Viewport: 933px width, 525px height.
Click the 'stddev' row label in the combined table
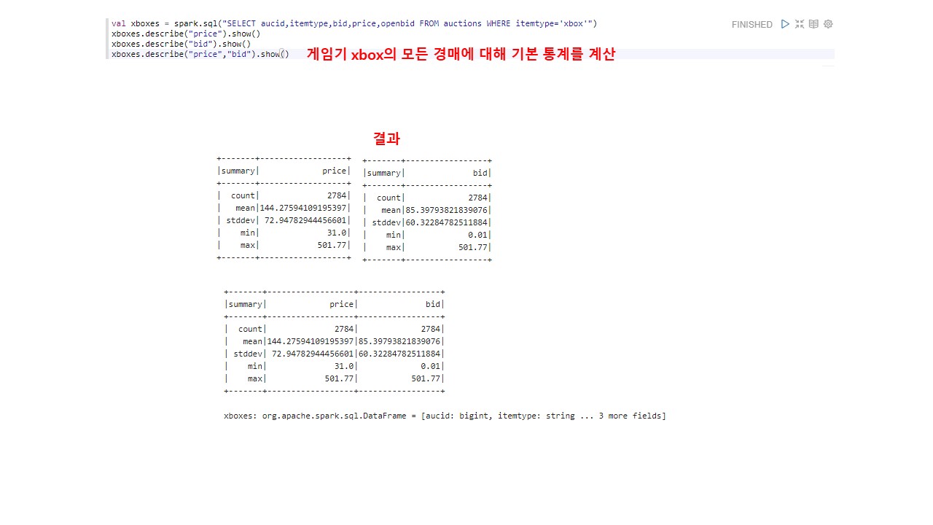[248, 354]
